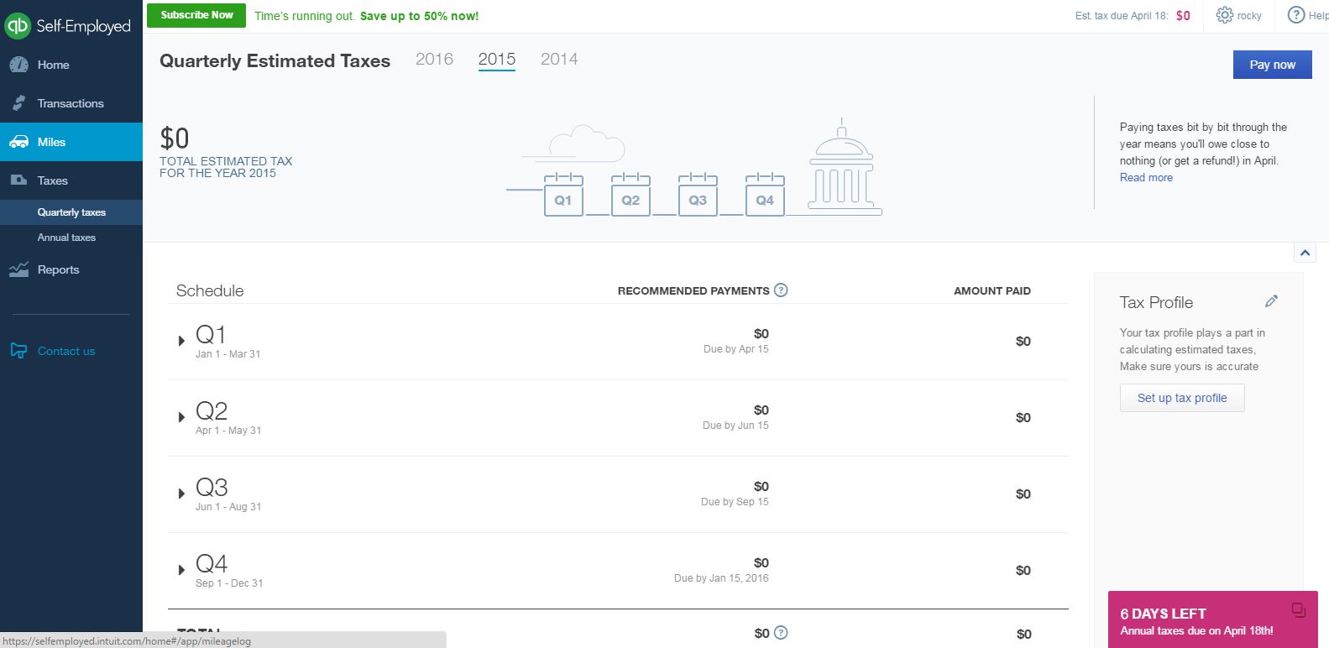
Task: Expand the Q1 schedule row
Action: (x=181, y=341)
